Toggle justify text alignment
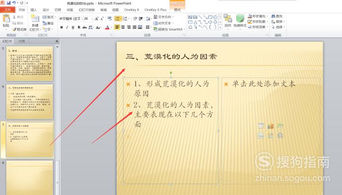 coord(134,27)
